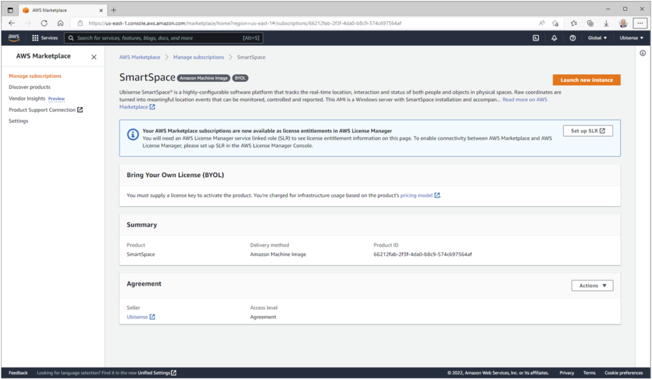Go back to the previous page
The height and width of the screenshot is (380, 652).
point(11,24)
